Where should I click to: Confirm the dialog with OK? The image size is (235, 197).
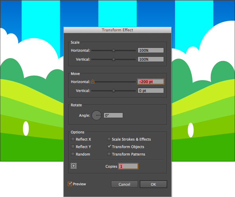point(153,184)
